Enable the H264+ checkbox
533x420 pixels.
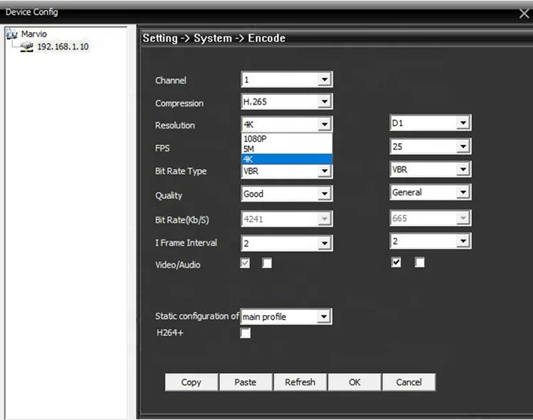[x=245, y=333]
